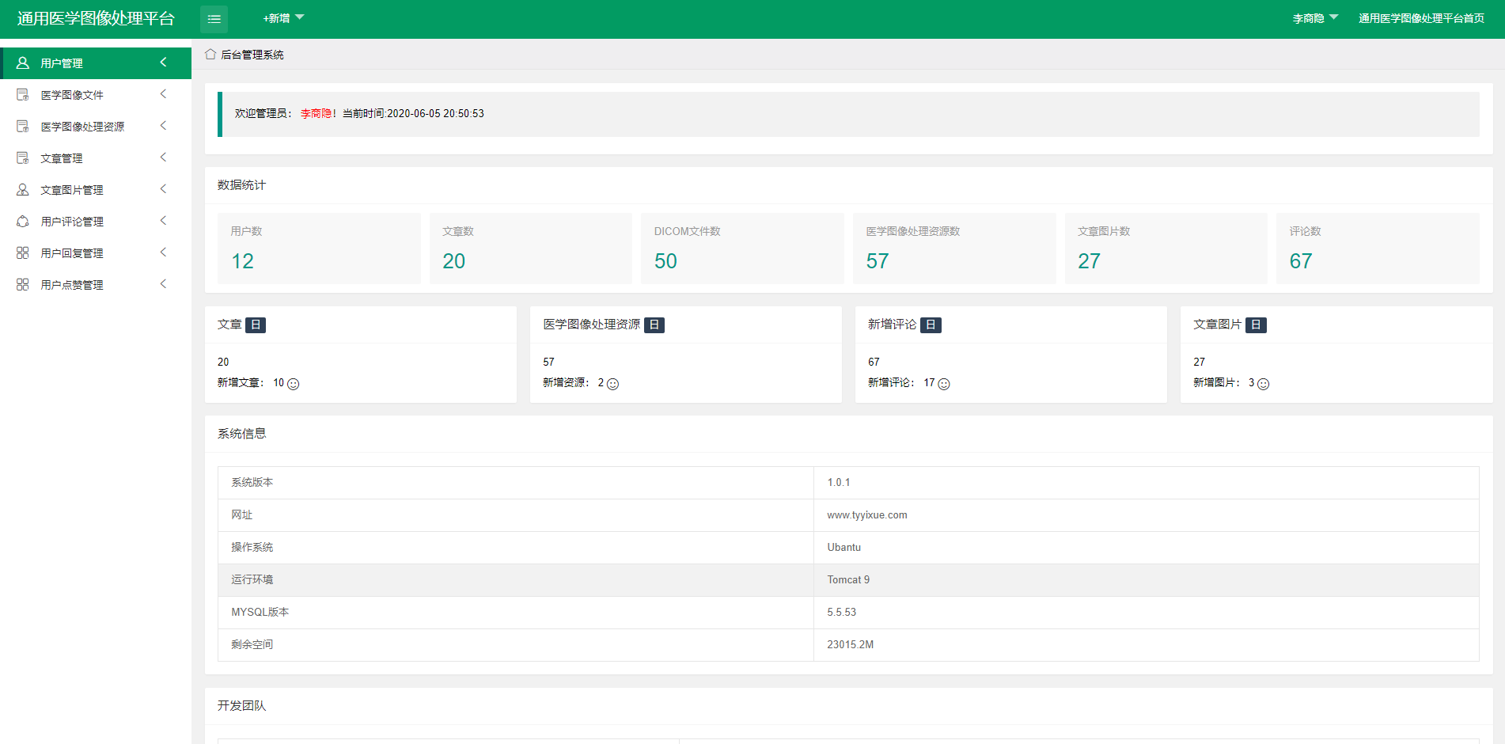The height and width of the screenshot is (744, 1505).
Task: Click the red 李商隐 name in welcome banner
Action: pyautogui.click(x=316, y=114)
